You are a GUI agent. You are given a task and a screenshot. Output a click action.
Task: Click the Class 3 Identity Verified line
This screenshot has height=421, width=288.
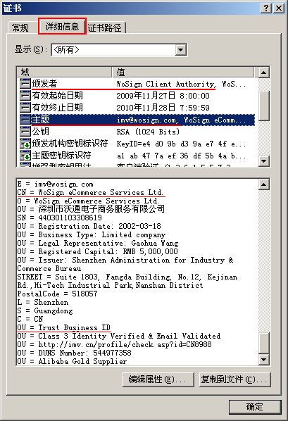coord(119,336)
